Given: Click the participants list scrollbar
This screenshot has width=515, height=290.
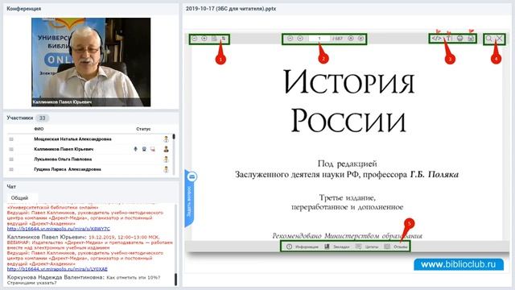Looking at the screenshot, I should point(174,154).
